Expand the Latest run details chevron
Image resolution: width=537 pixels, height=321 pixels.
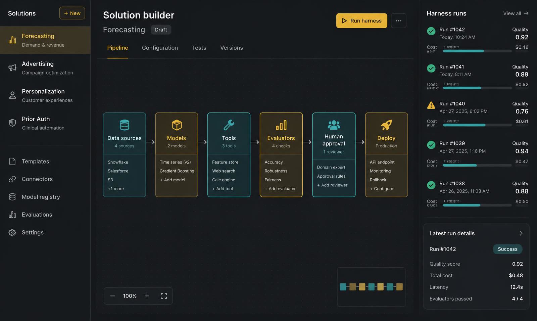pos(521,233)
